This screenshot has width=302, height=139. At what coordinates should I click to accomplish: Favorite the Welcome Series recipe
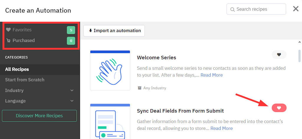(279, 54)
